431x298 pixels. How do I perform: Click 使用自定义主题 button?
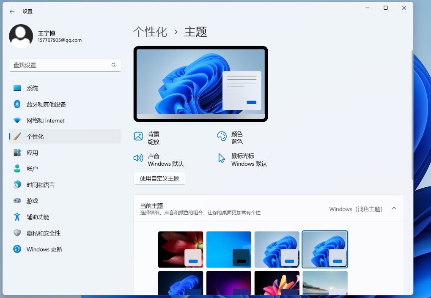(160, 178)
